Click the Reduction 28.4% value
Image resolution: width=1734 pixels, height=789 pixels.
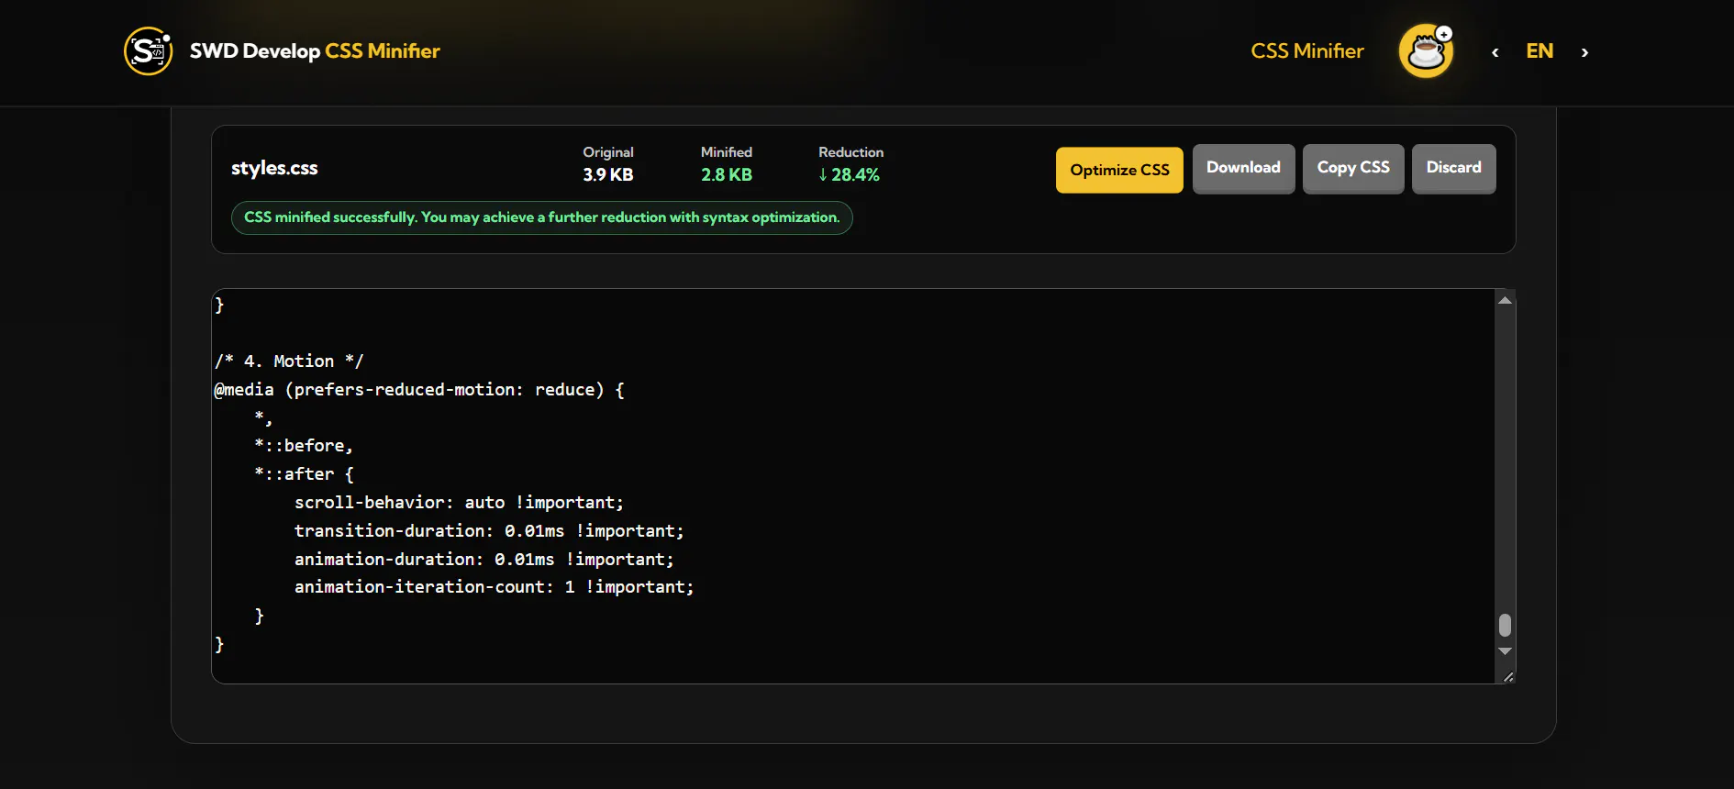(x=850, y=174)
